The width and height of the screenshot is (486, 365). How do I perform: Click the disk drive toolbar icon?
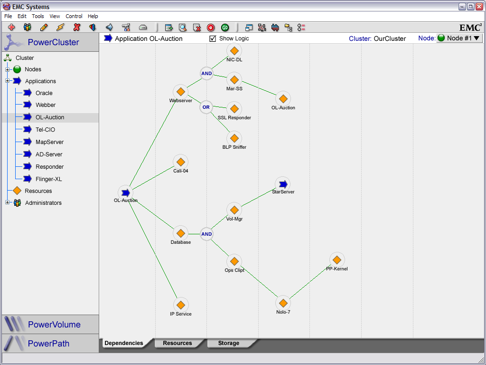[x=142, y=27]
